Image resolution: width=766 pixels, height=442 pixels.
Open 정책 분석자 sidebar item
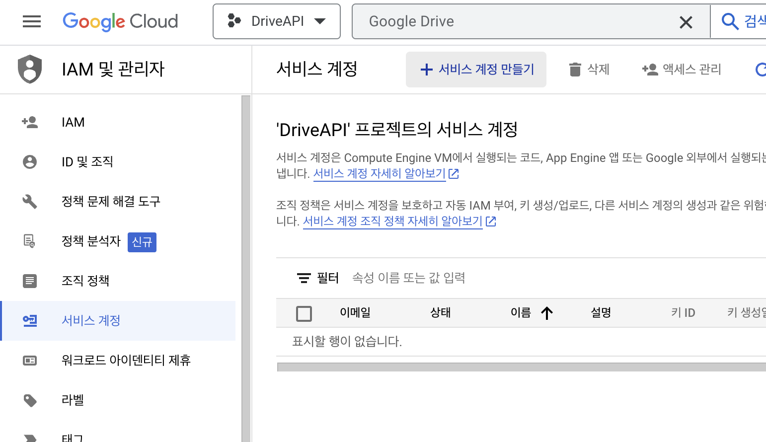tap(118, 241)
